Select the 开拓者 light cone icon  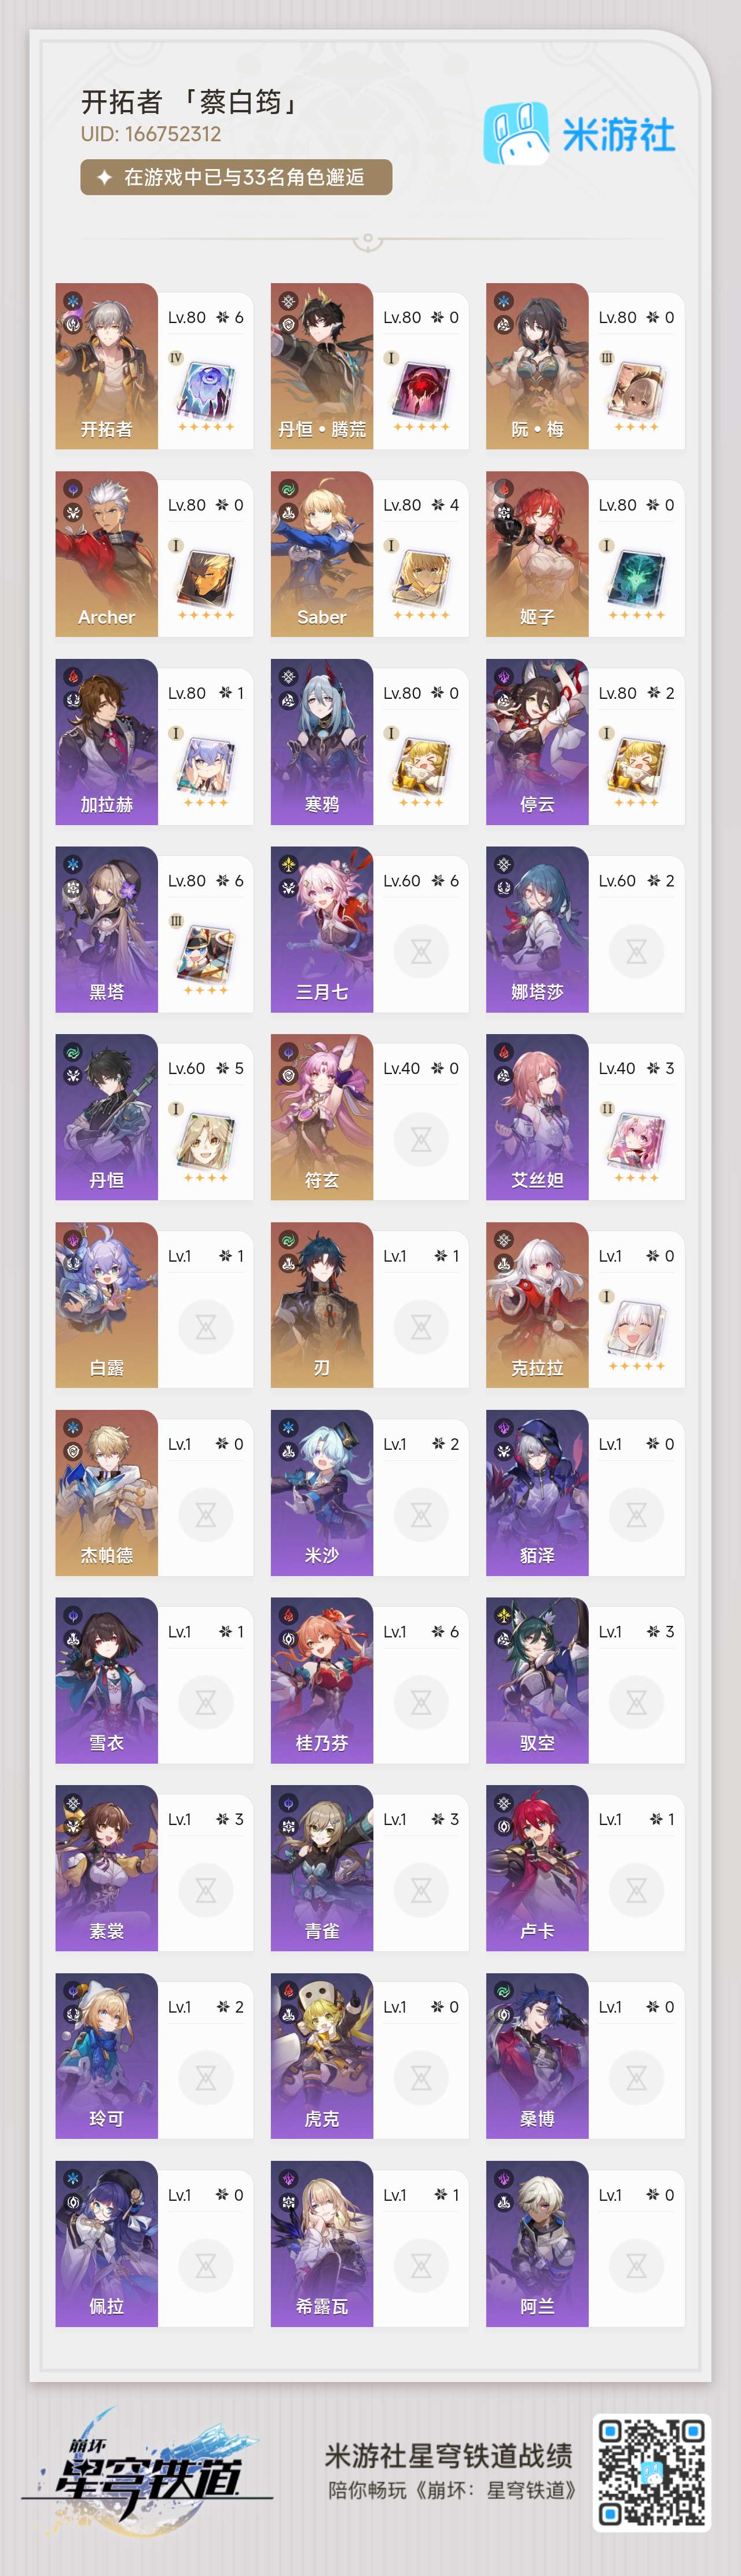click(206, 389)
